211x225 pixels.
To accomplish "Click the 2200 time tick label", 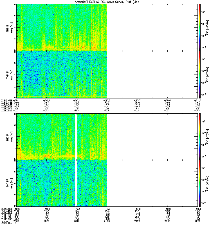I will coord(198,221).
